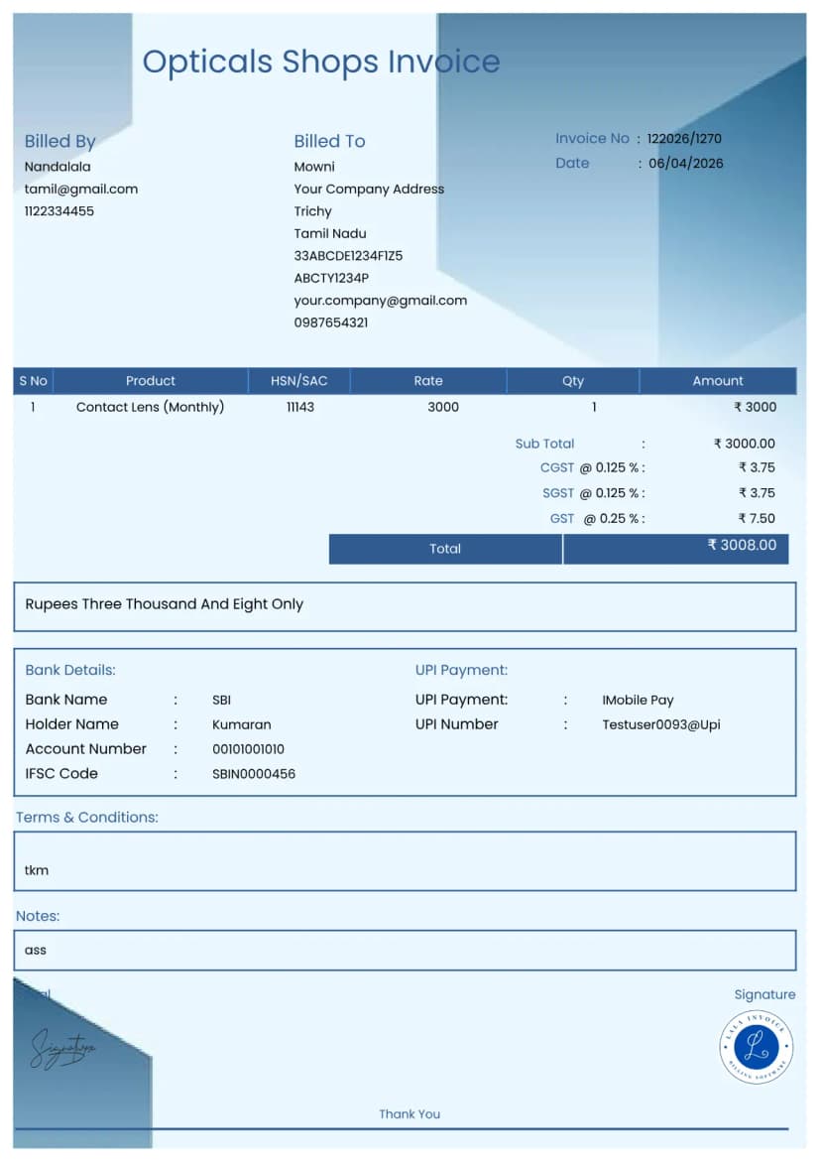The image size is (821, 1163).
Task: Click IFSC code SBIN0000456
Action: 254,774
